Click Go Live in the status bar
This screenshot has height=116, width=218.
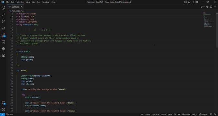186,114
